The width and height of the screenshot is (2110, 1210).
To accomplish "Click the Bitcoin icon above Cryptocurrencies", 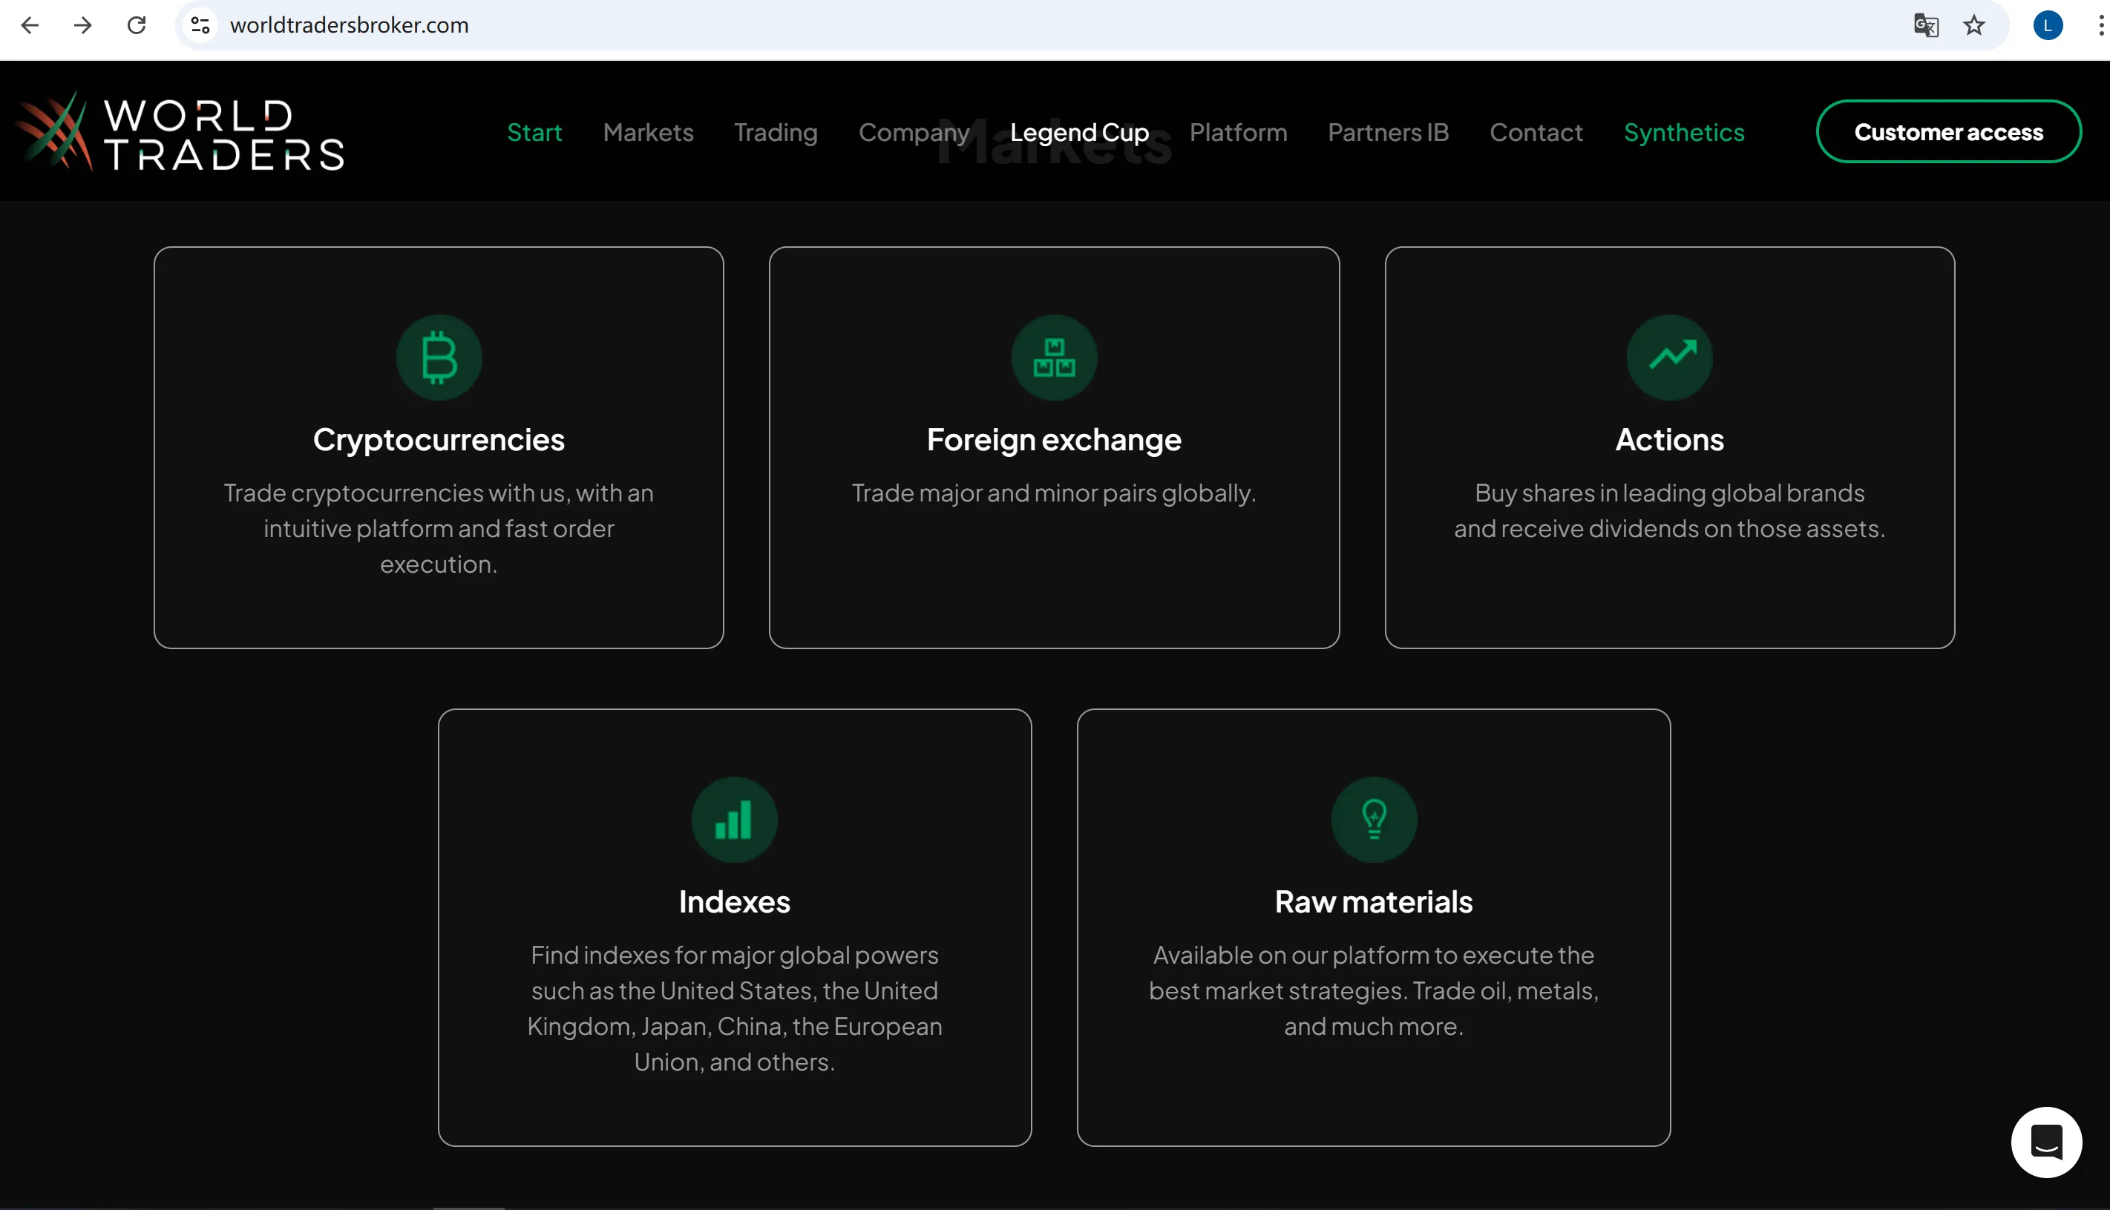I will (439, 358).
